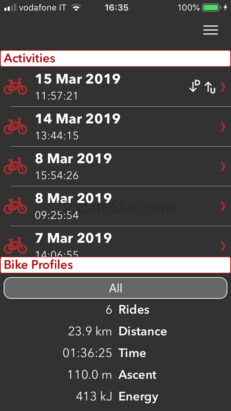Open the 14 Mar 2019 activity title
231x411 pixels.
tap(78, 119)
